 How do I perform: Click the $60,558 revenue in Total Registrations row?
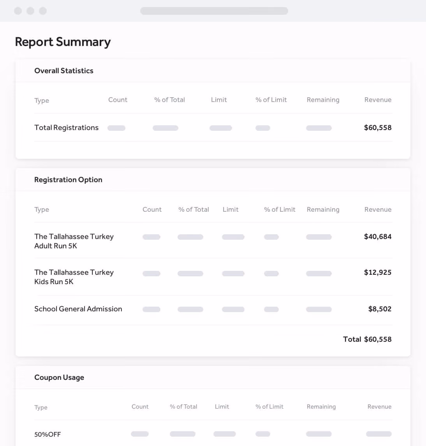coord(378,128)
